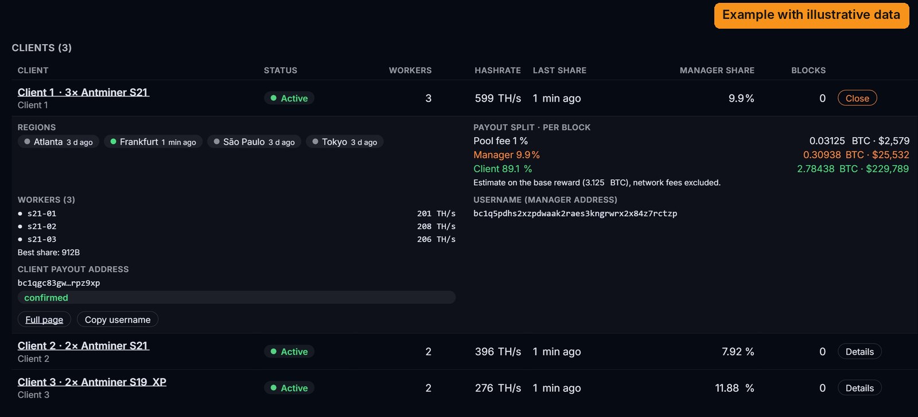918x417 pixels.
Task: Click the manager address bc1q5pdhs2xzpdwaak2raes3kngrwrx2x84z7rctzp
Action: [575, 213]
